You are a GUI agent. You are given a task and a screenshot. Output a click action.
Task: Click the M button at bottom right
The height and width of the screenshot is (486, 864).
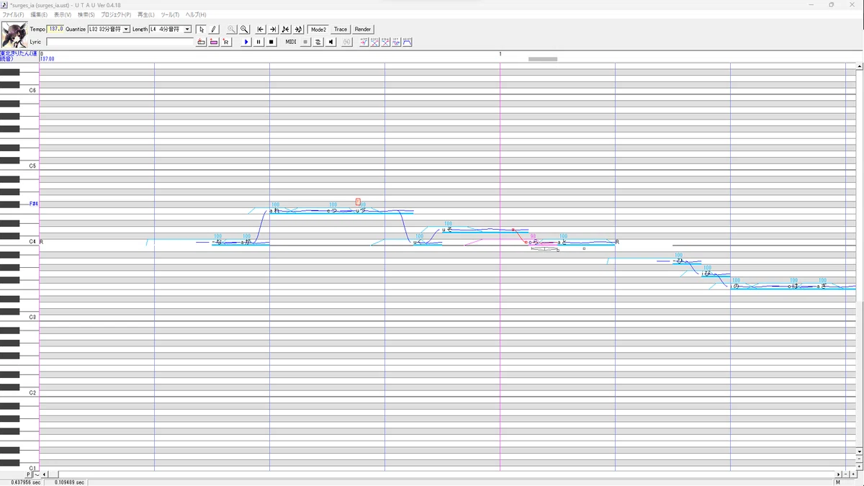click(x=838, y=482)
